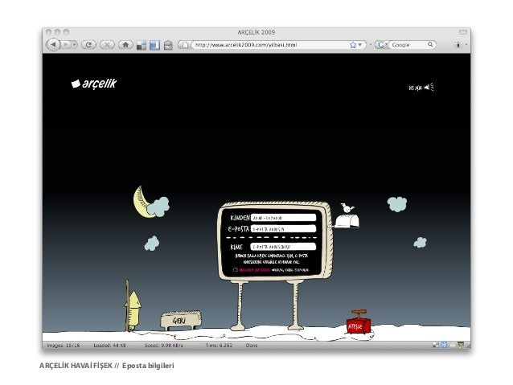Open the pink terms and conditions link
513x385 pixels.
[255, 270]
